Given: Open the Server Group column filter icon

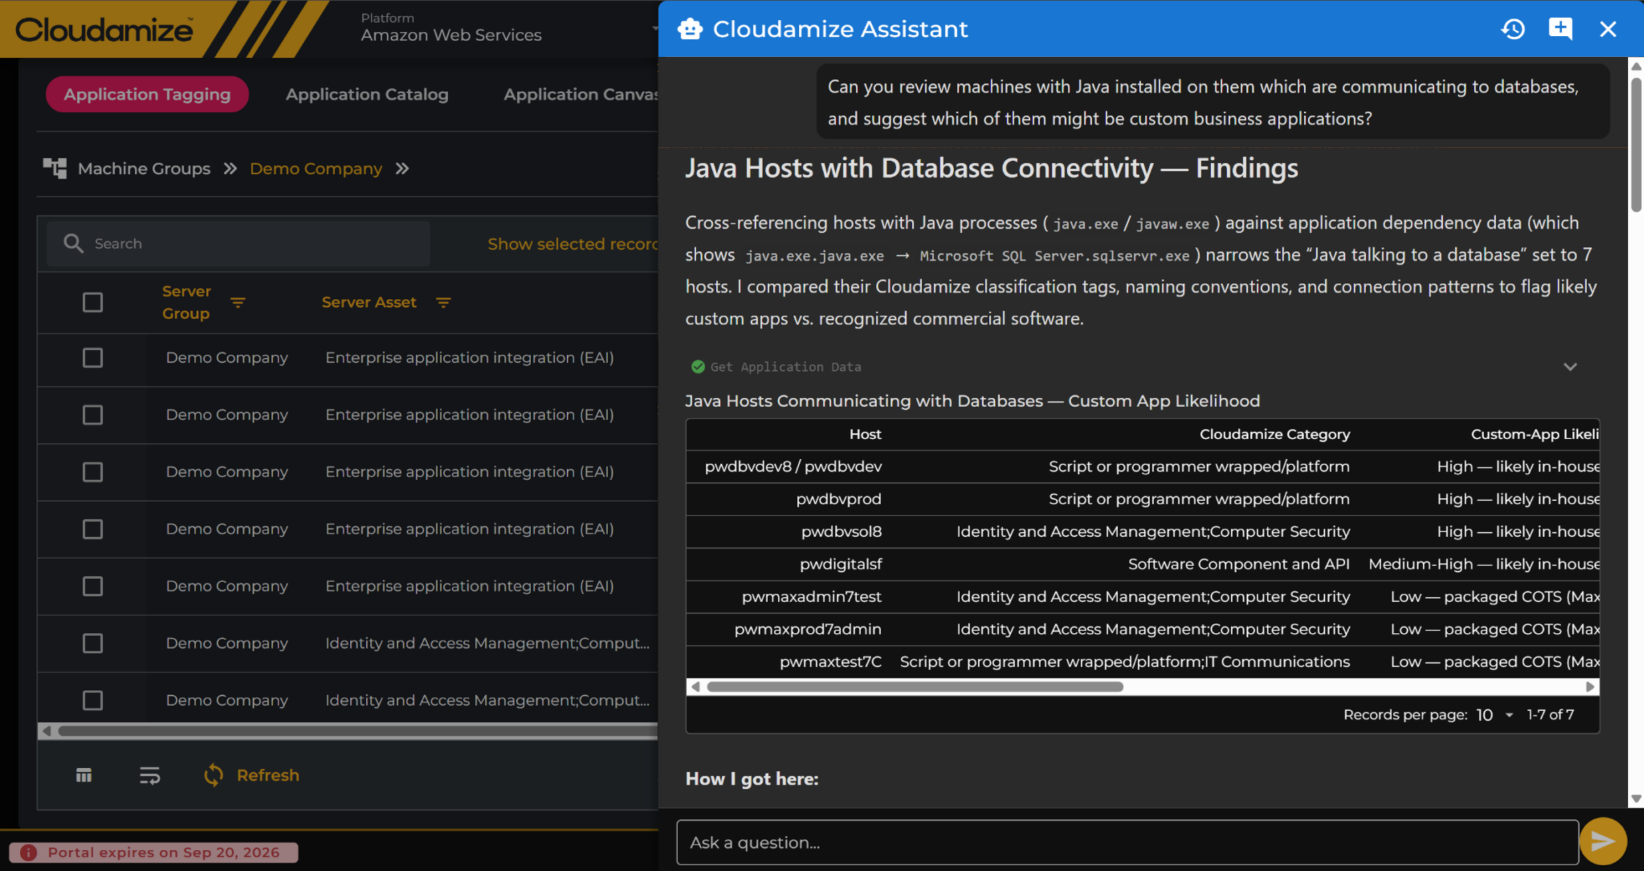Looking at the screenshot, I should pos(238,302).
